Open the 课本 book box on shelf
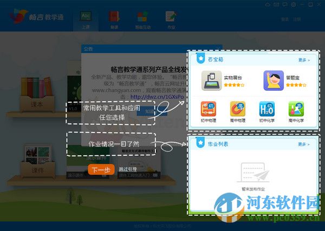The image size is (325, 231). pyautogui.click(x=37, y=94)
